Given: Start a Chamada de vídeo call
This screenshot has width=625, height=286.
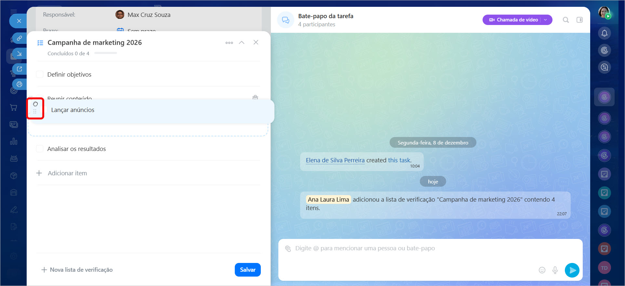Looking at the screenshot, I should (514, 20).
